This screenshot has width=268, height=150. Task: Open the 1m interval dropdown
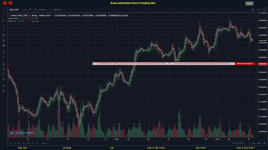(x=25, y=10)
